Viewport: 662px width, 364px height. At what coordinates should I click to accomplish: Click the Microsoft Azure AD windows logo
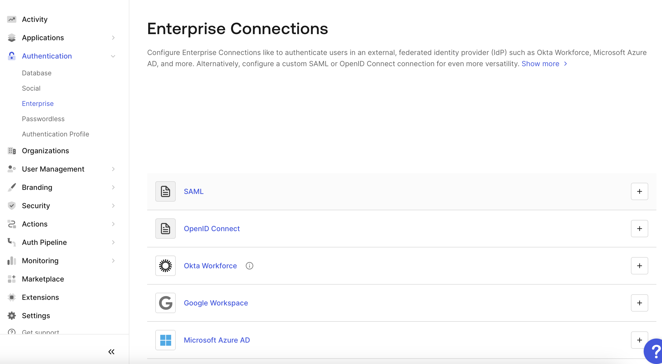pos(165,340)
